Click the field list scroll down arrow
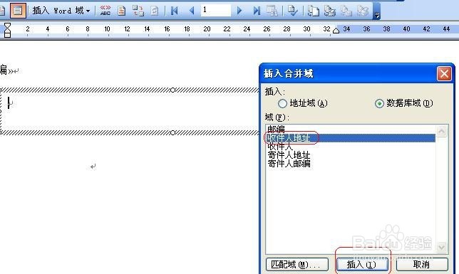Image resolution: width=459 pixels, height=274 pixels. point(441,248)
